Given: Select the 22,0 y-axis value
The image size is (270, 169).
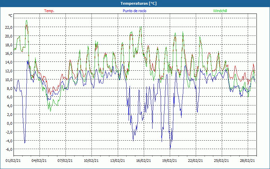Looking at the screenshot, I should click(9, 27).
